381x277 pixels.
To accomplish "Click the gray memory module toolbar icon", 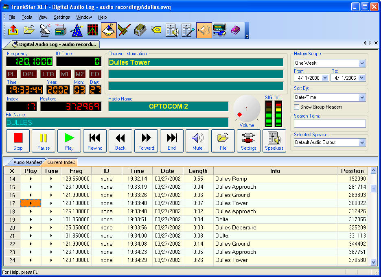I will 140,31.
